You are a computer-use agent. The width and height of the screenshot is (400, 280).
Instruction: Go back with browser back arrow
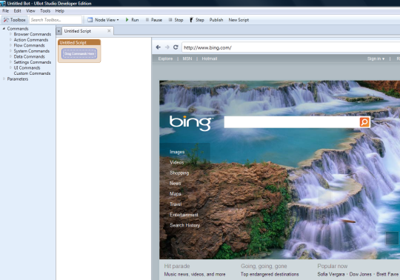pyautogui.click(x=159, y=47)
